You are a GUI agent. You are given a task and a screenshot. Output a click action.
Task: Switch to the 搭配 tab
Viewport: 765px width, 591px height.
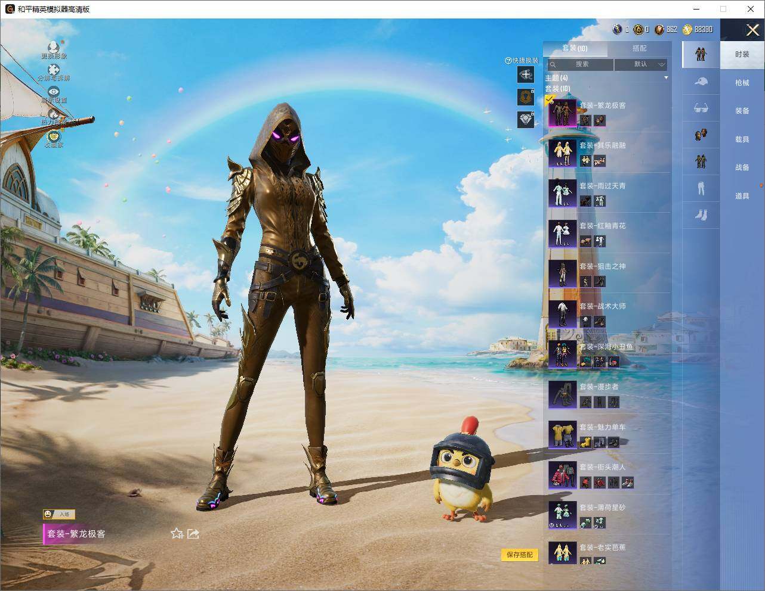(640, 48)
